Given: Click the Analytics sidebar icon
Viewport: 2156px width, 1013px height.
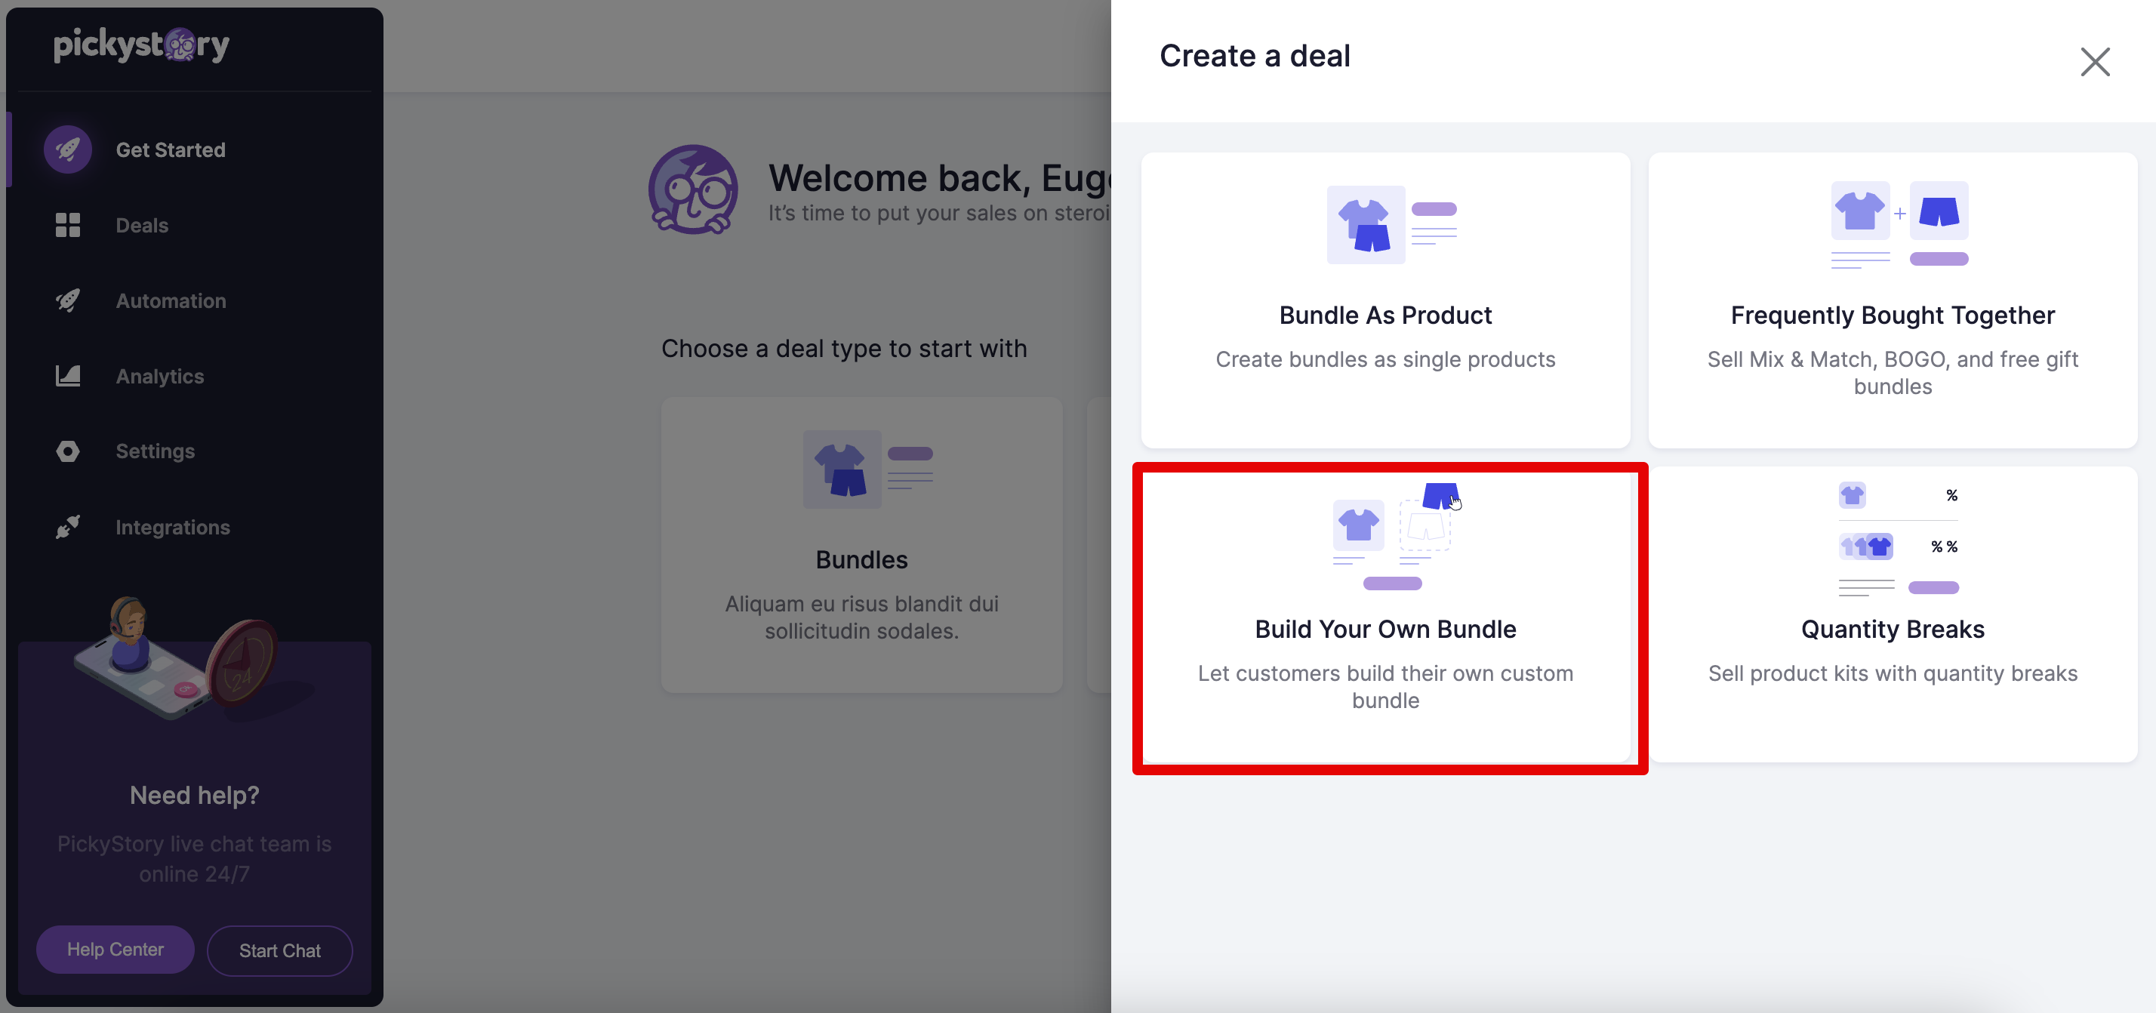Looking at the screenshot, I should [x=67, y=375].
